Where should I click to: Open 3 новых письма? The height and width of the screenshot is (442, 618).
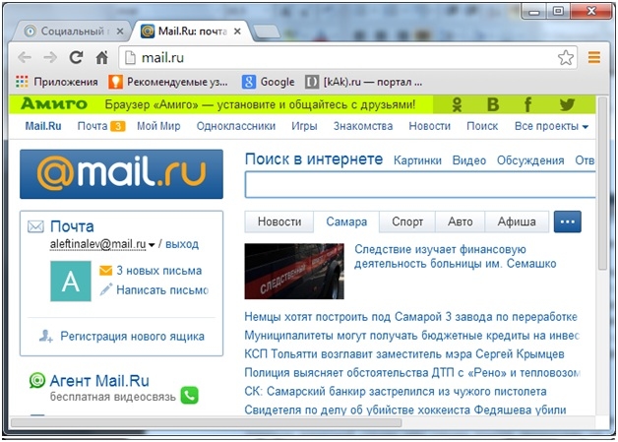[151, 271]
